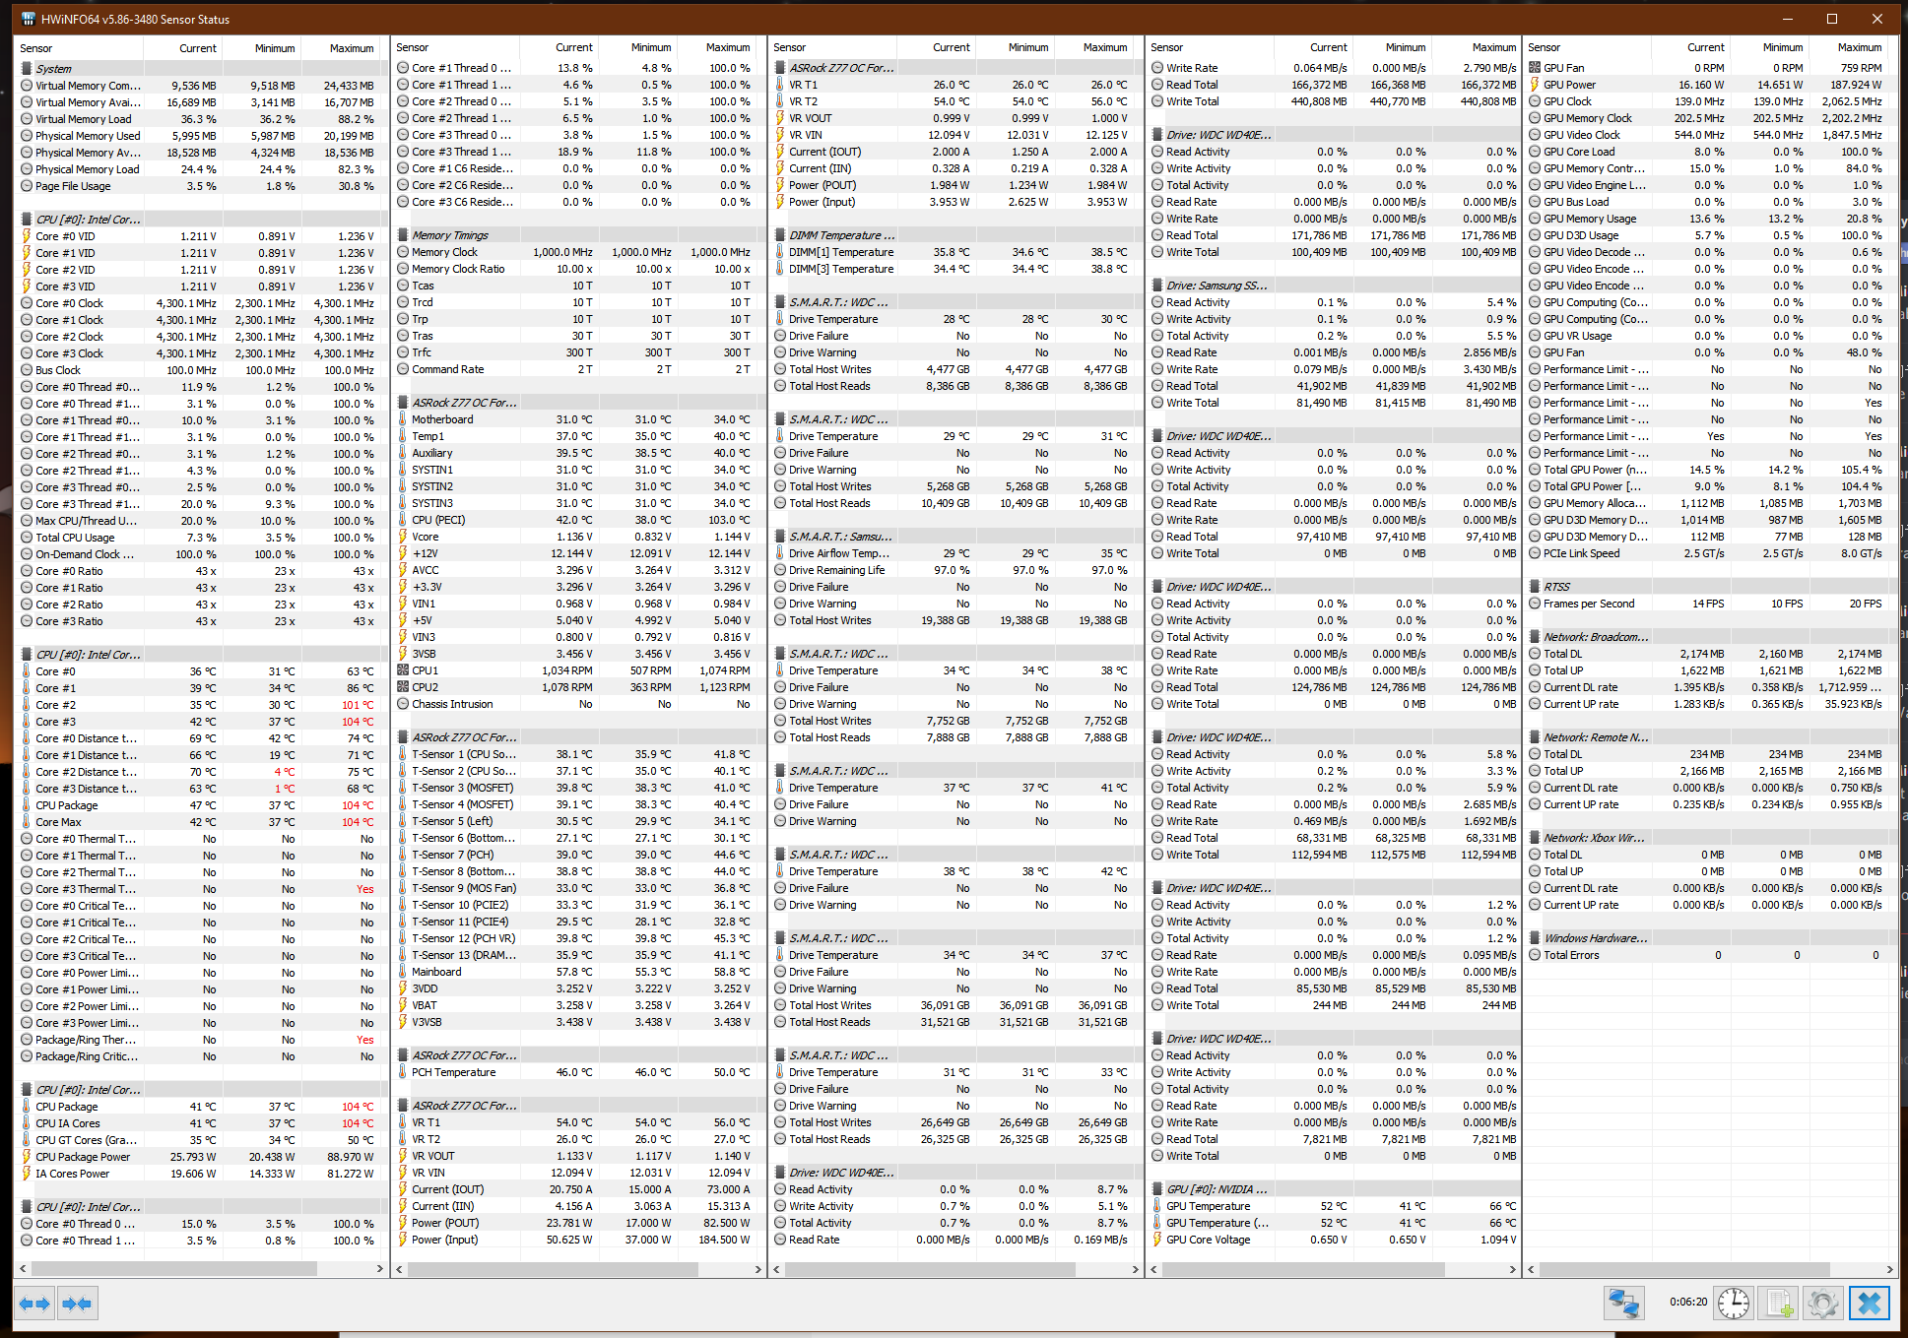
Task: Select the Frames per Second row
Action: [x=1588, y=604]
